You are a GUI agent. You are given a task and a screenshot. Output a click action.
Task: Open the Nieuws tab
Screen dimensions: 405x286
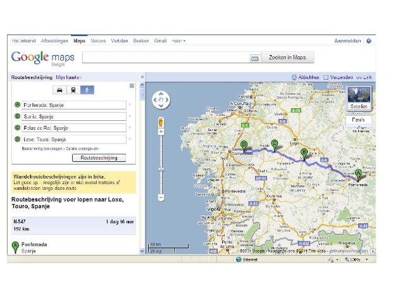[x=98, y=41]
